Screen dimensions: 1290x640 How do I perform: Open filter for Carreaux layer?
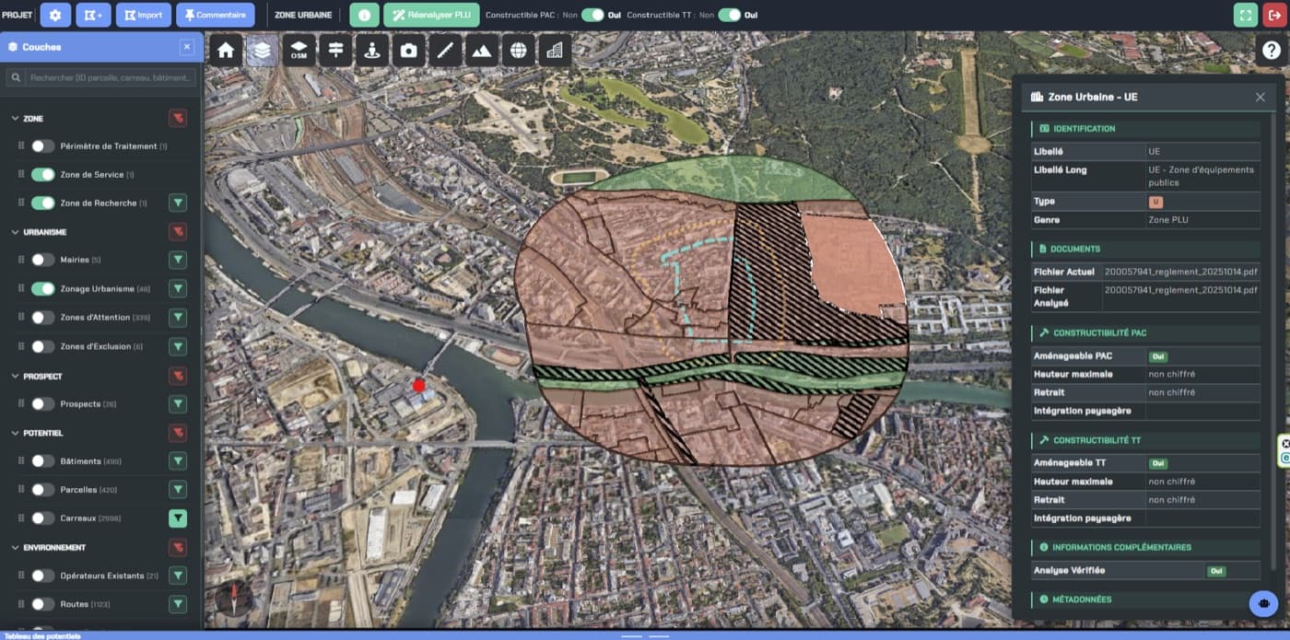click(178, 518)
